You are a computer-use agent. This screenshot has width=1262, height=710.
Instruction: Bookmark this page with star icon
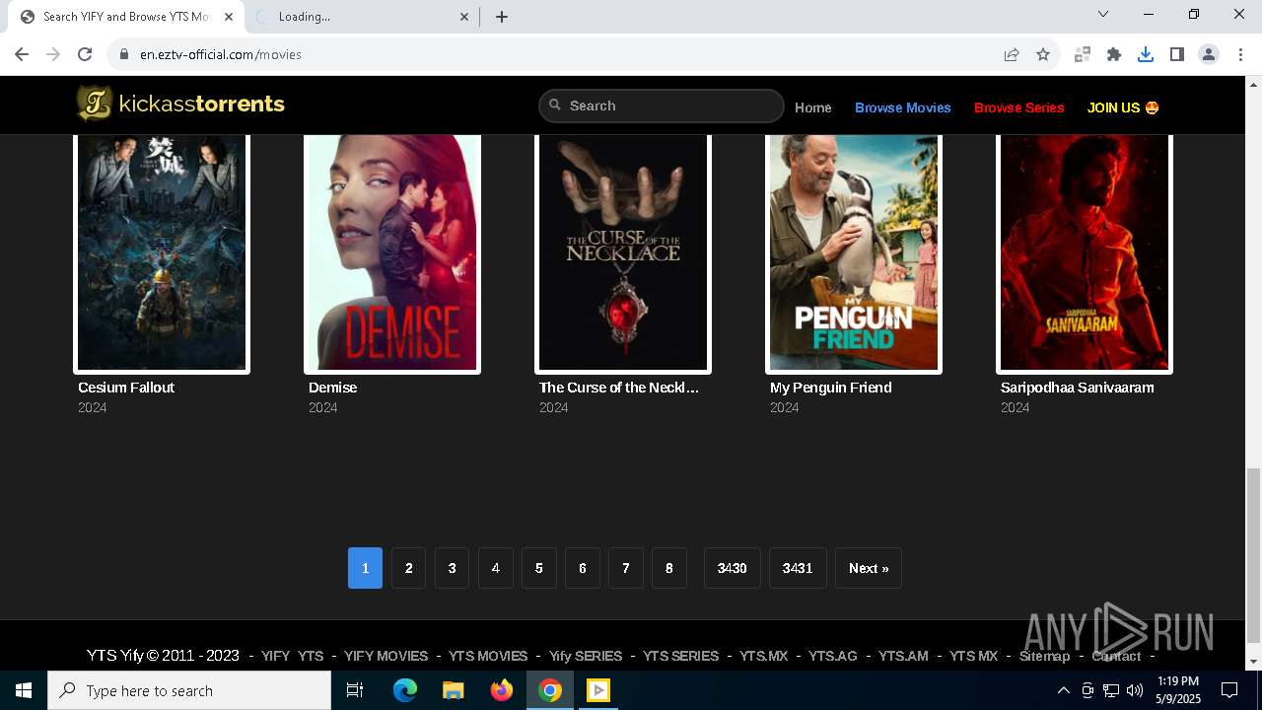(x=1043, y=54)
